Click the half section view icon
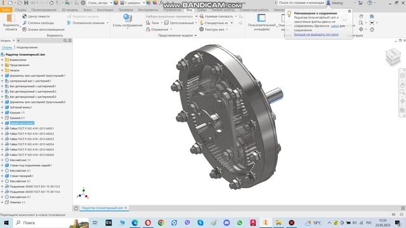 pos(69,23)
